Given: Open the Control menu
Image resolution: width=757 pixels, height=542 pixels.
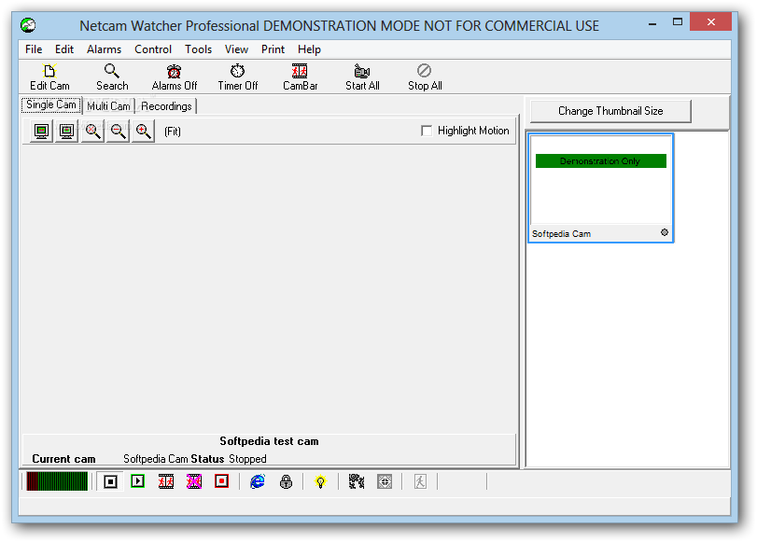Looking at the screenshot, I should [153, 49].
